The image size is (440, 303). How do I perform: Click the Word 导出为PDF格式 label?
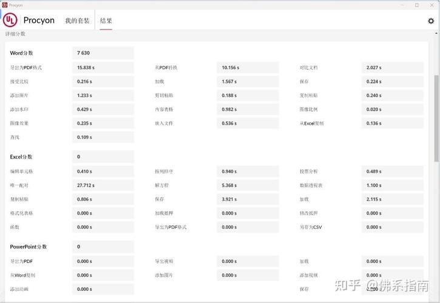point(26,67)
